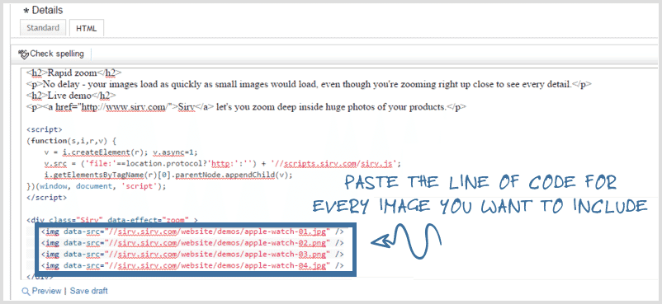Select the HTML tab
662x304 pixels.
tap(87, 28)
